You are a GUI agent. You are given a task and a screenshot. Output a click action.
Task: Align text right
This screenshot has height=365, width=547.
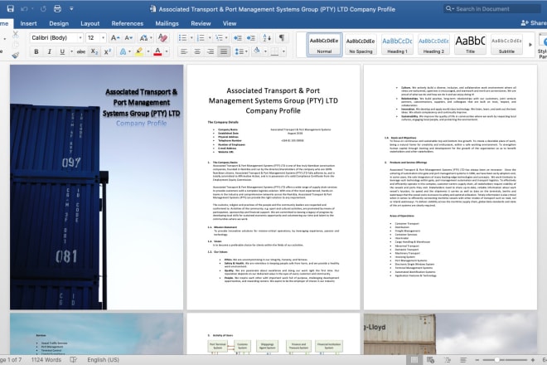[x=211, y=51]
